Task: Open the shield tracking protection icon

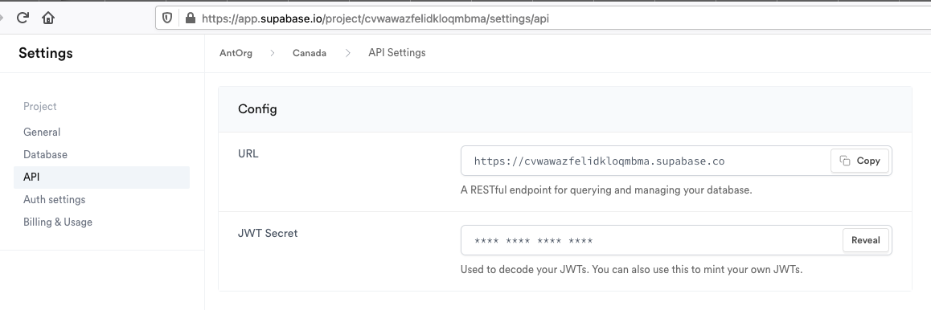Action: pos(167,18)
